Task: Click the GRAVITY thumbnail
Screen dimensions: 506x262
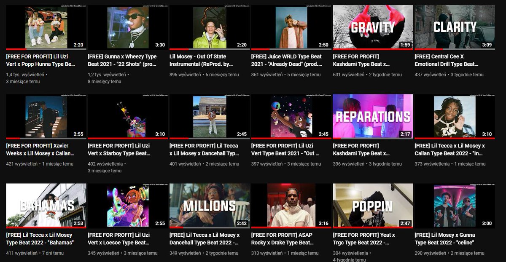Action: click(x=373, y=27)
